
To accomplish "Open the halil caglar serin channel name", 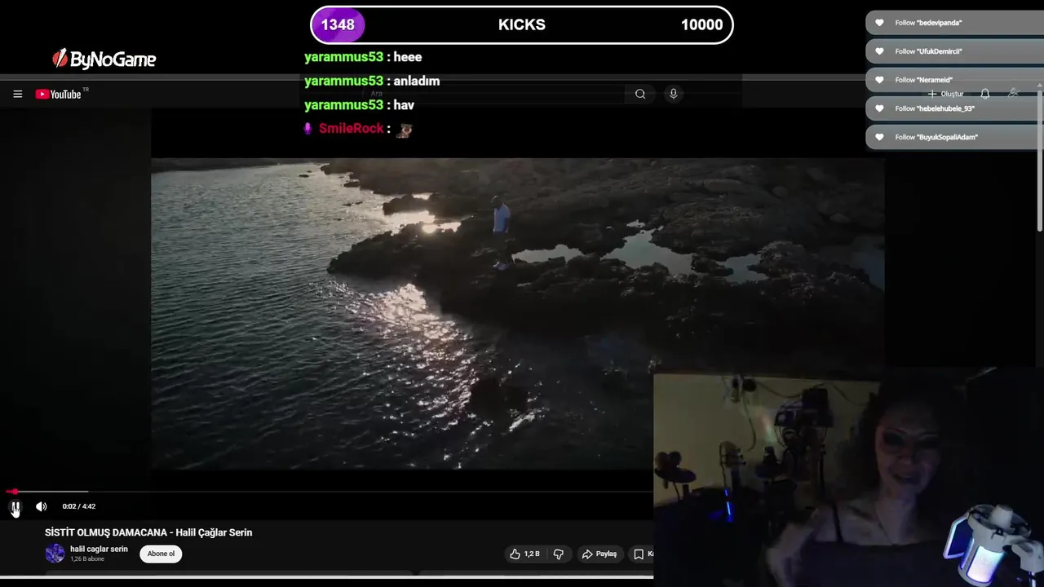I will (99, 549).
